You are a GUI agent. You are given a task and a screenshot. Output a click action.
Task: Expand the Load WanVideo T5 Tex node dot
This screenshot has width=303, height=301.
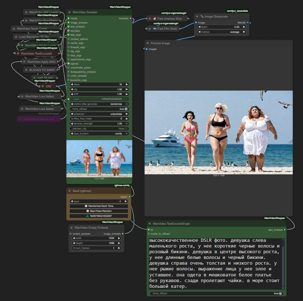tap(16, 37)
